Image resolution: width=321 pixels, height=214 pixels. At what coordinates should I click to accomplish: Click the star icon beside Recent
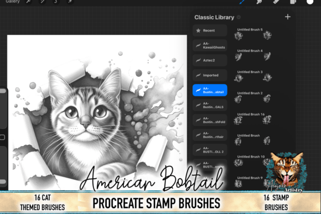pyautogui.click(x=198, y=30)
